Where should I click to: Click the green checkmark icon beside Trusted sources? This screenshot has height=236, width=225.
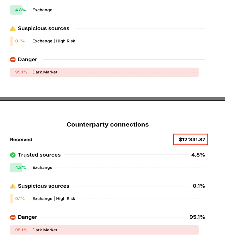(x=13, y=155)
